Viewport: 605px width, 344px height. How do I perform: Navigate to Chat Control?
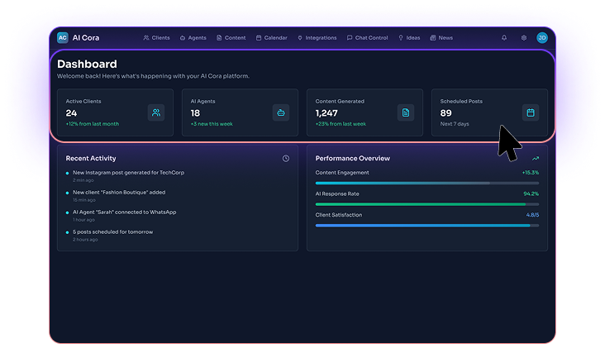click(x=368, y=37)
